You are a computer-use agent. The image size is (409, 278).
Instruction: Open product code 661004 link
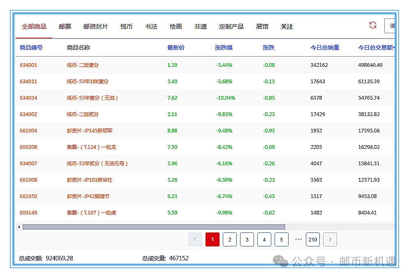point(28,131)
